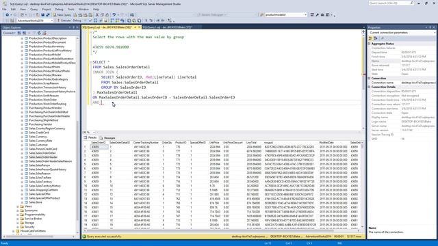Expand the Views folder
The width and height of the screenshot is (438, 246).
coord(18,206)
